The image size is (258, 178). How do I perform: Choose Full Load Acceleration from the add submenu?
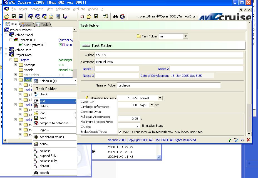(x=97, y=117)
